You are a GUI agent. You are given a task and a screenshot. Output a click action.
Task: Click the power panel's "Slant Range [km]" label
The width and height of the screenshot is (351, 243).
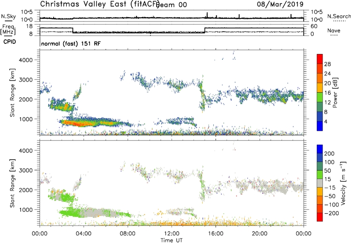pos(13,93)
